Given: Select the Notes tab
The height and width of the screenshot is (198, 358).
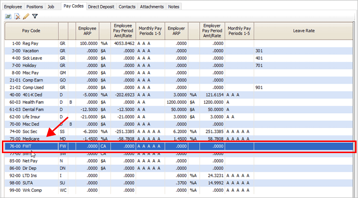Looking at the screenshot, I should pyautogui.click(x=174, y=7).
